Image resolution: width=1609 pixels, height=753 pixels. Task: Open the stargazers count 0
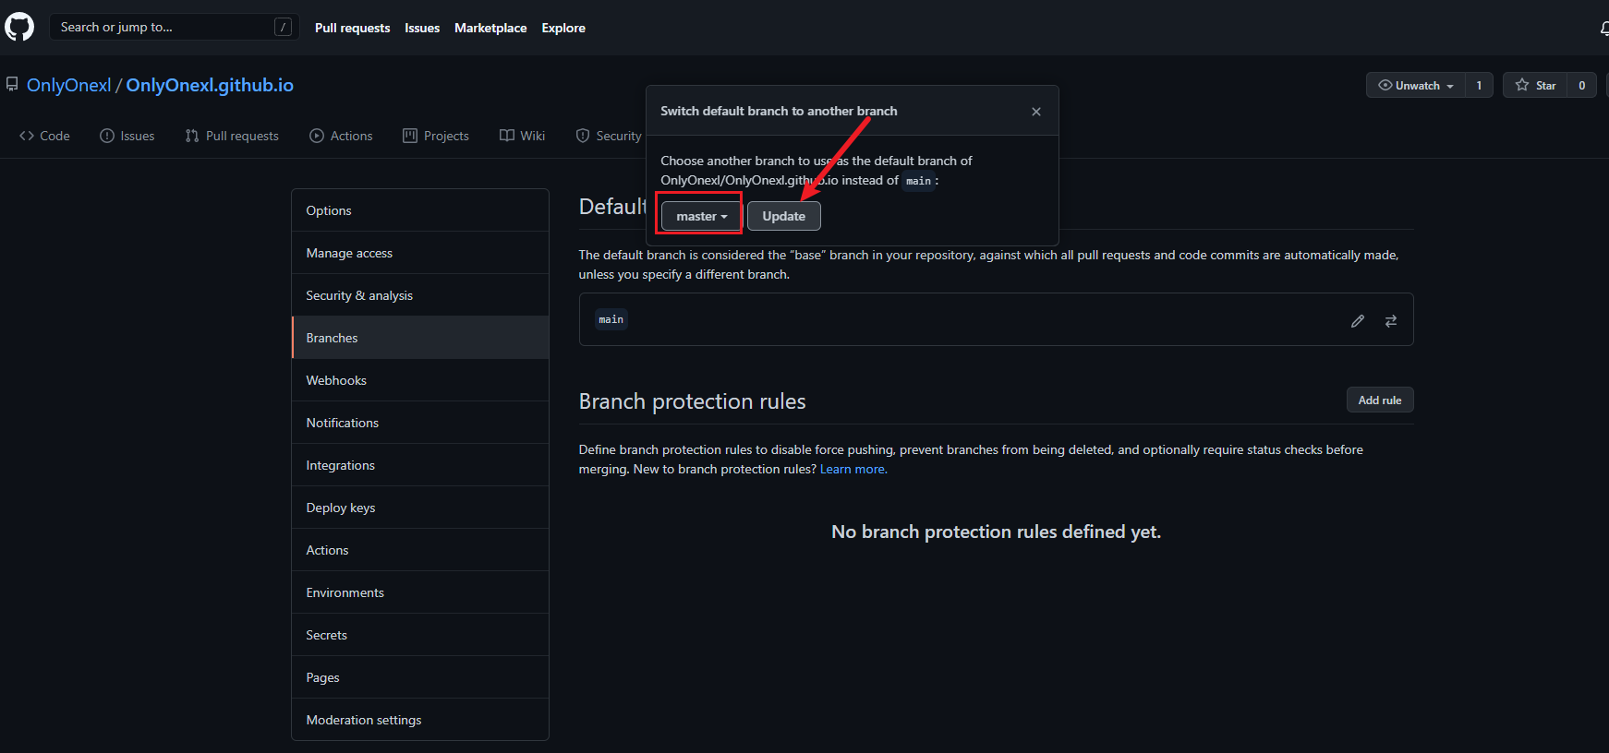coord(1581,85)
